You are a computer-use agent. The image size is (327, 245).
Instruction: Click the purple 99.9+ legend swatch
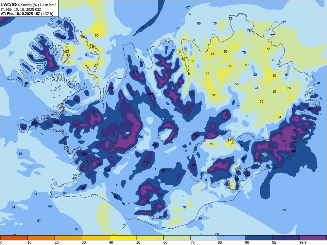[x=313, y=238]
